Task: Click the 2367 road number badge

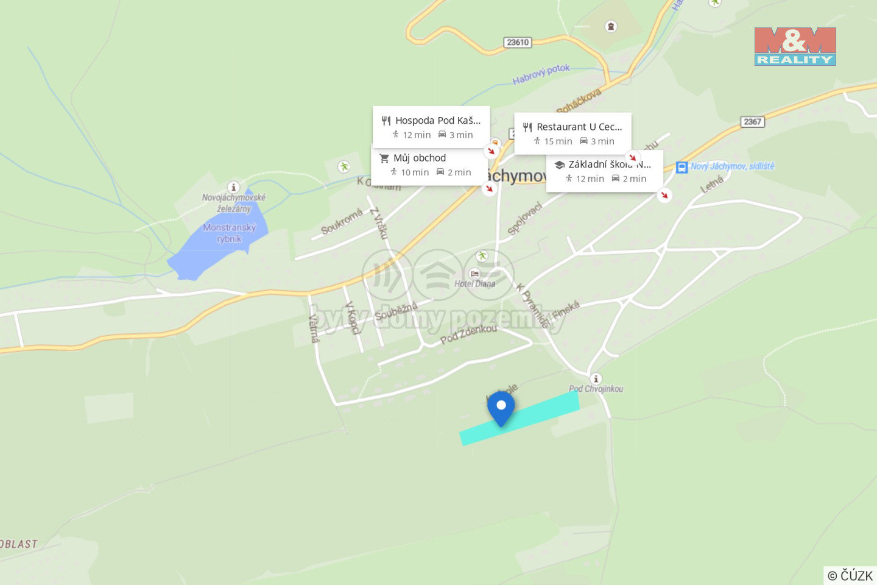Action: click(x=753, y=121)
